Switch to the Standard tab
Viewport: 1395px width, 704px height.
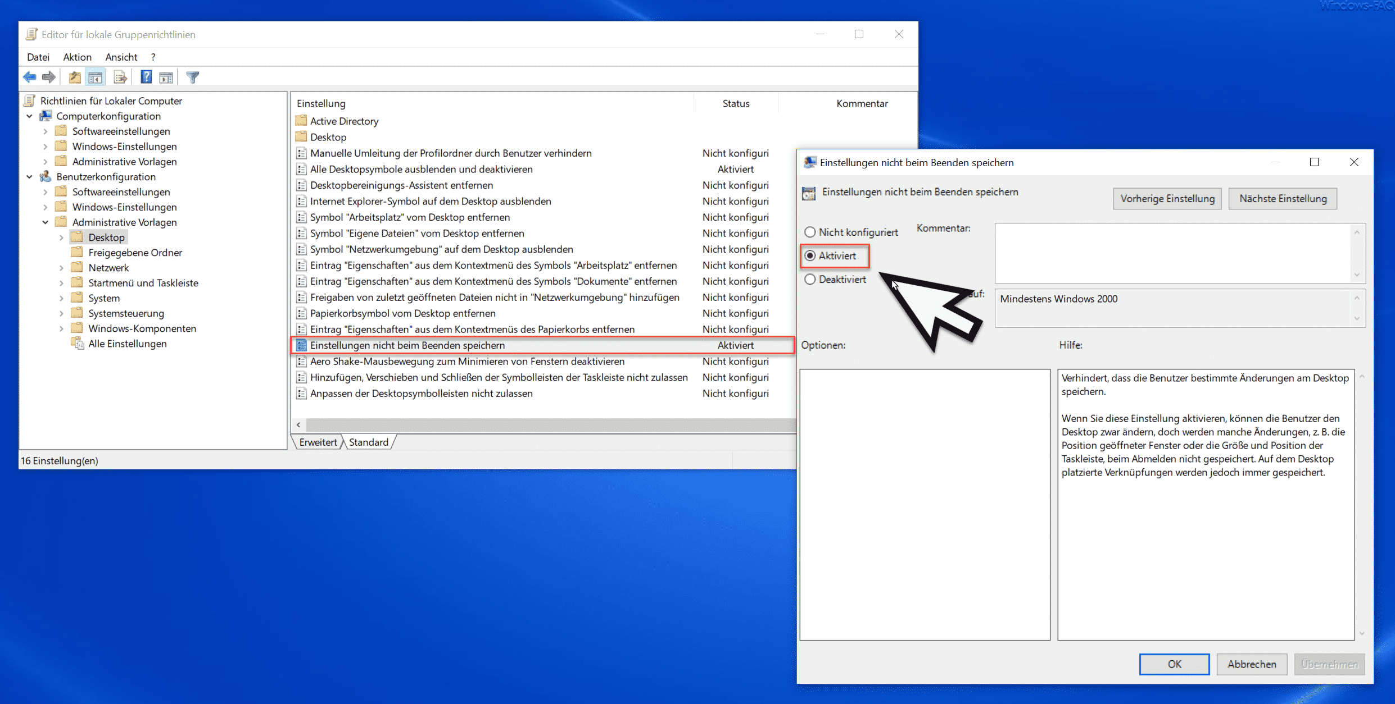pyautogui.click(x=369, y=442)
